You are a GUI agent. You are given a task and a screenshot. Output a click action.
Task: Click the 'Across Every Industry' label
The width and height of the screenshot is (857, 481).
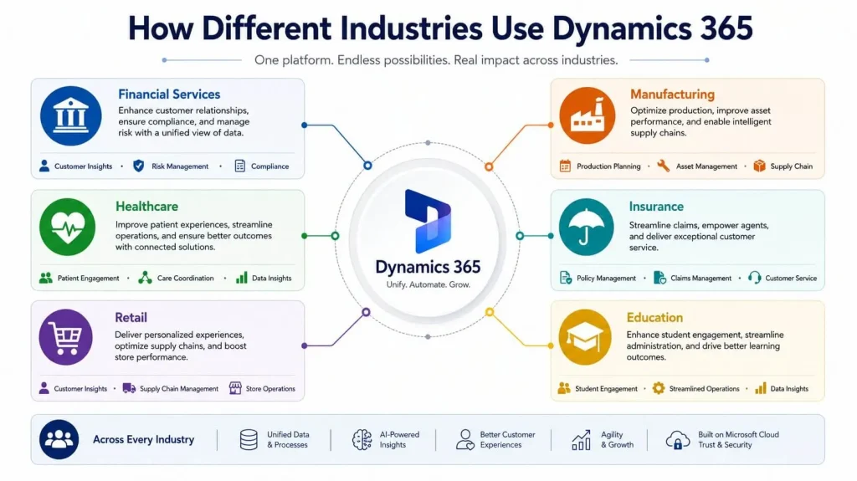143,439
